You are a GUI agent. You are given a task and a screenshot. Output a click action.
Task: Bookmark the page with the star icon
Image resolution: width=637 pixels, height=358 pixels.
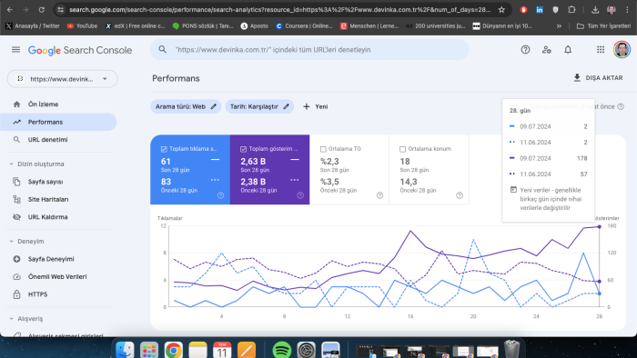(x=501, y=10)
